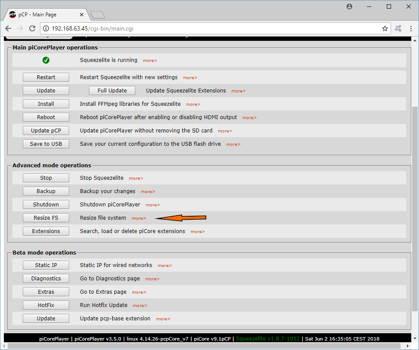This screenshot has height=350, width=419.
Task: Show more> for Go to Diagnostics page
Action: (152, 279)
